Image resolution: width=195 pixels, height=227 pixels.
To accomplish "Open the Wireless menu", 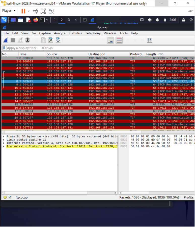I will click(x=110, y=33).
